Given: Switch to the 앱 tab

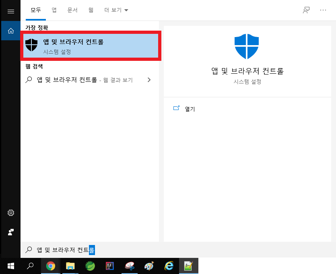Looking at the screenshot, I should pyautogui.click(x=54, y=10).
